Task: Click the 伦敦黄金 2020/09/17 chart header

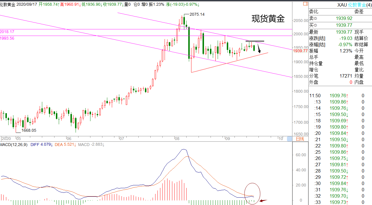Action: tap(19, 4)
